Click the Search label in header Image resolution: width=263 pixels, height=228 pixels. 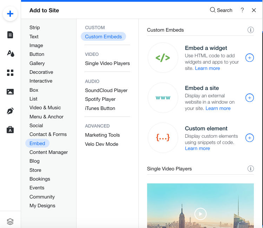click(224, 10)
